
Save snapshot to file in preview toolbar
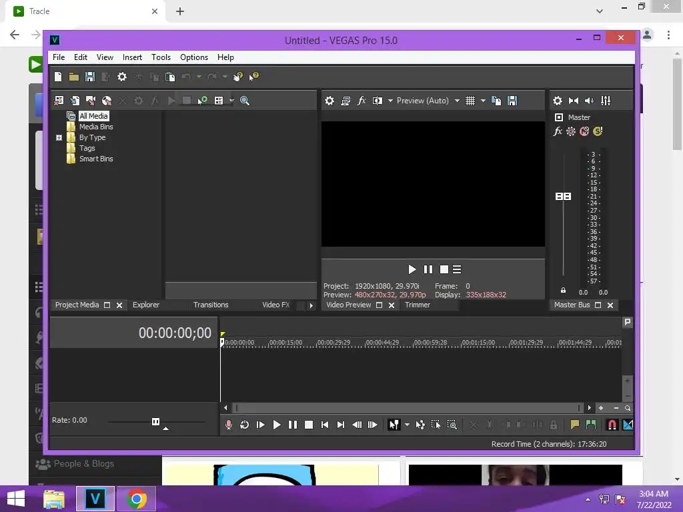coord(512,101)
